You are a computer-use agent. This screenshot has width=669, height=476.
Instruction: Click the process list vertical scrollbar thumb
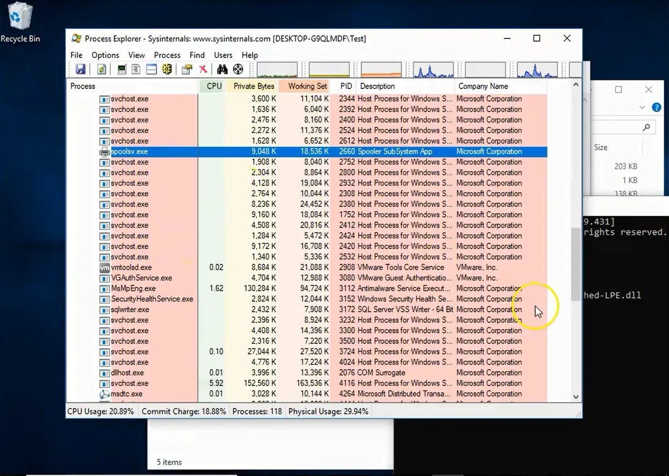576,263
